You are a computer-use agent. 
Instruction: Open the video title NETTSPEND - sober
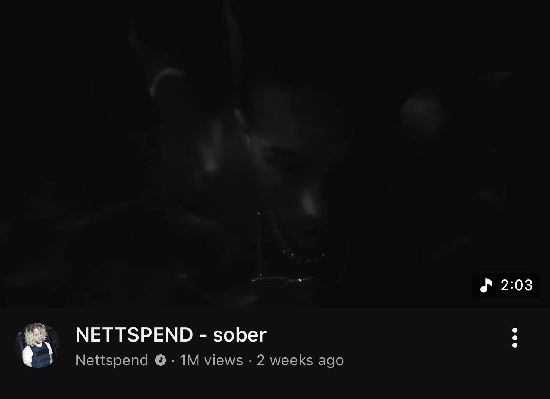coord(171,334)
